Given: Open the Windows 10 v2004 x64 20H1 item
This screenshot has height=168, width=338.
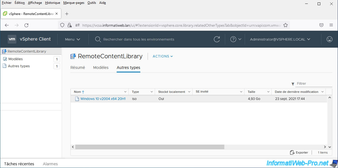Looking at the screenshot, I should click(x=103, y=99).
